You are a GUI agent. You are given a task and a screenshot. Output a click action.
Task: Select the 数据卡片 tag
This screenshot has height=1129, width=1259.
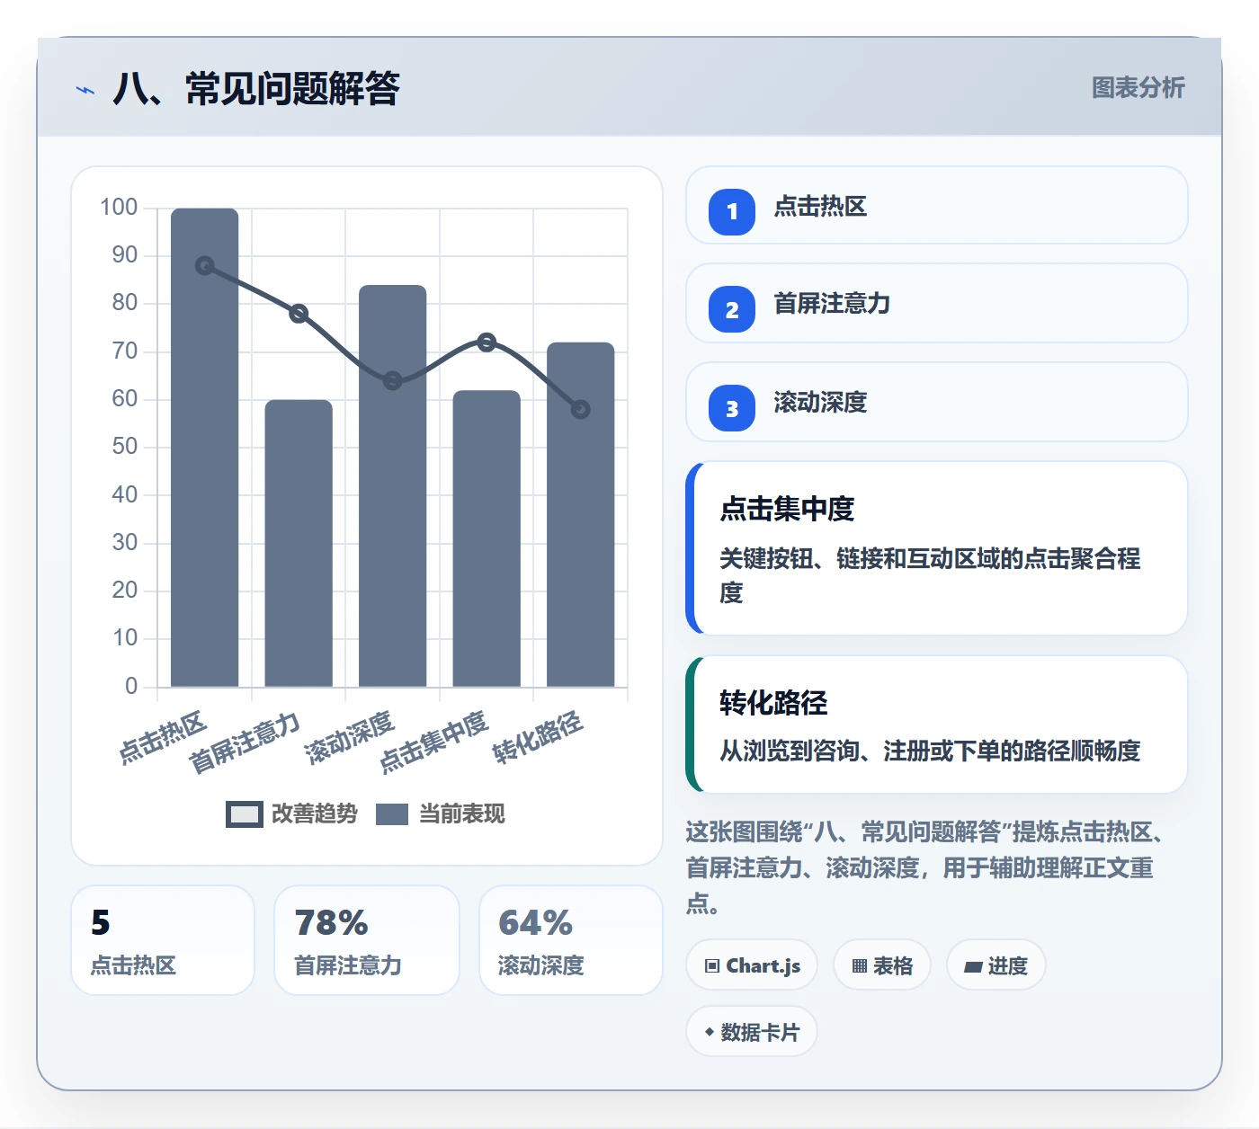(x=752, y=1032)
